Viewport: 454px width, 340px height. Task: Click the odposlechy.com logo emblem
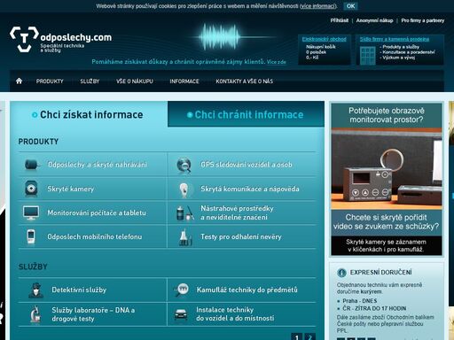[24, 39]
